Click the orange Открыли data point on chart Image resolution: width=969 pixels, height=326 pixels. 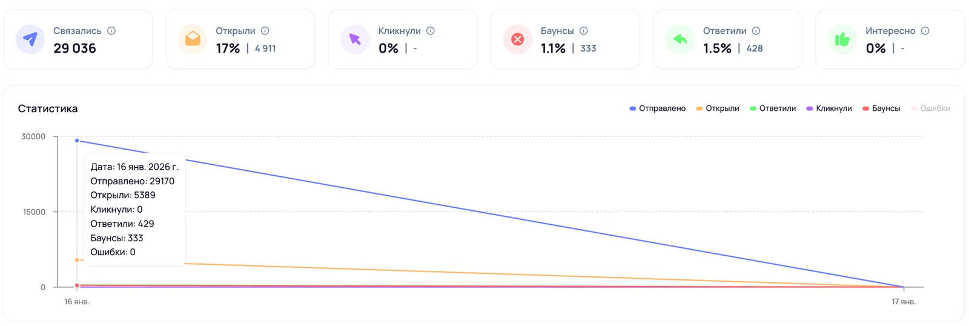pyautogui.click(x=77, y=260)
